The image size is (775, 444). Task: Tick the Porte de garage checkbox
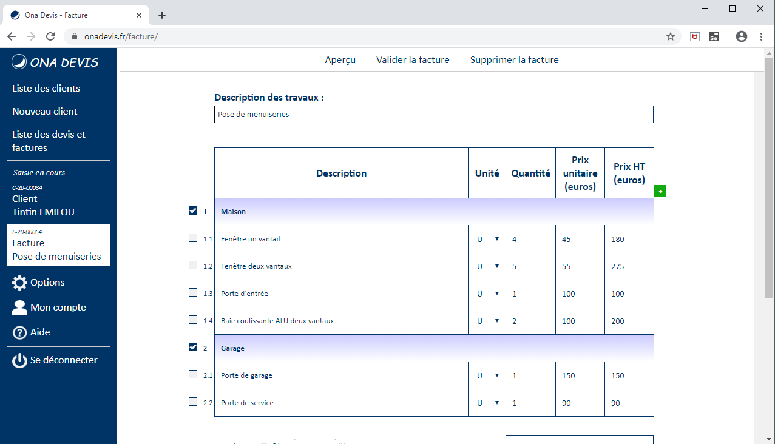193,374
